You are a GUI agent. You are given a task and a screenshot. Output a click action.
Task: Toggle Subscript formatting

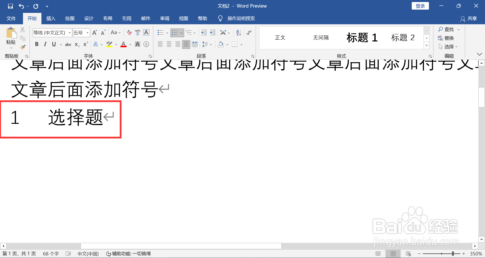coord(77,44)
